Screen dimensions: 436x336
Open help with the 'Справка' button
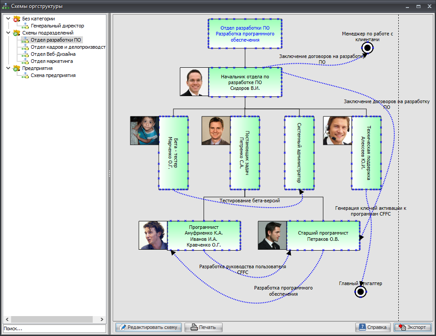tap(373, 328)
